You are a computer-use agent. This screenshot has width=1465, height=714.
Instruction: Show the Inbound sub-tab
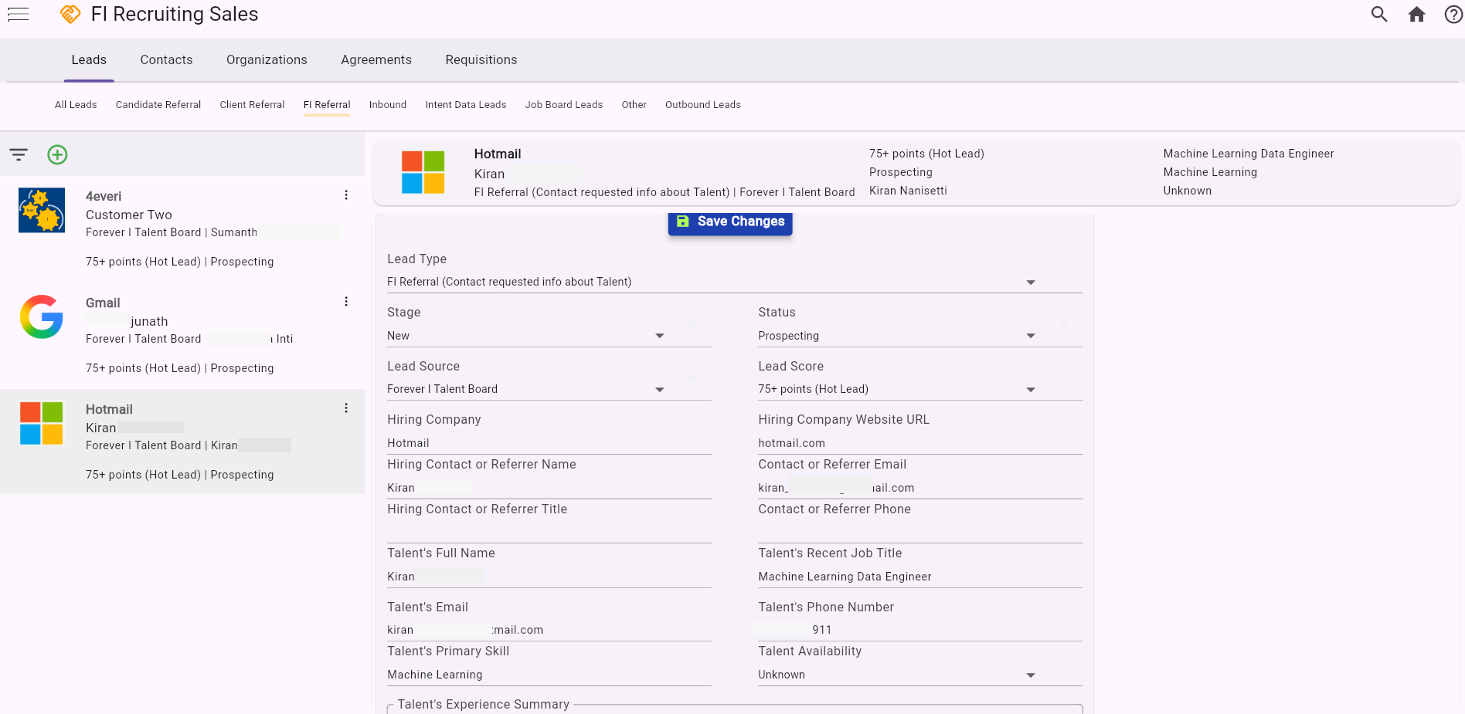point(388,105)
